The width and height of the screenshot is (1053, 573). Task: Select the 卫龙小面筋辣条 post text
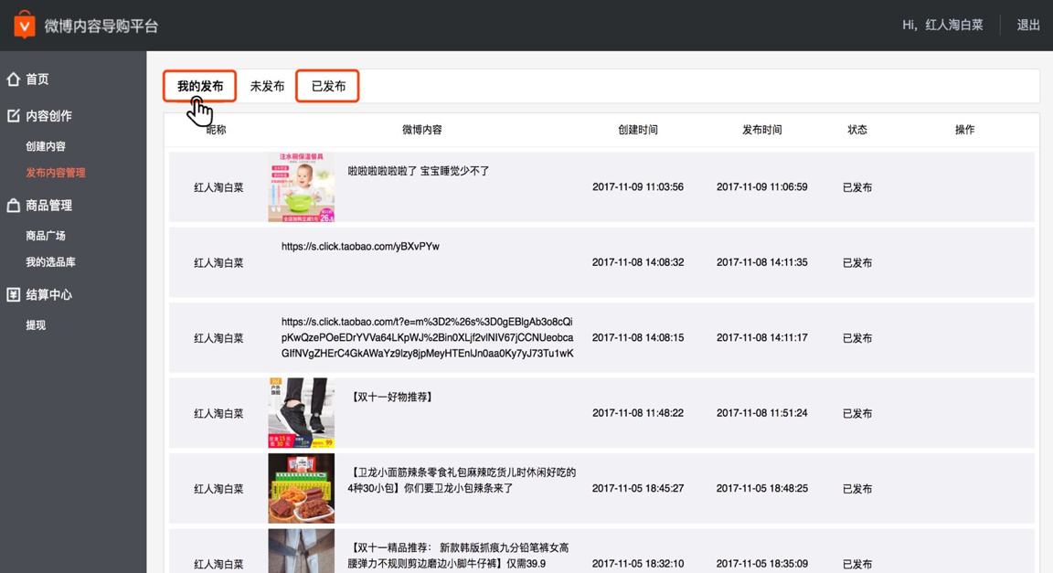pyautogui.click(x=462, y=480)
